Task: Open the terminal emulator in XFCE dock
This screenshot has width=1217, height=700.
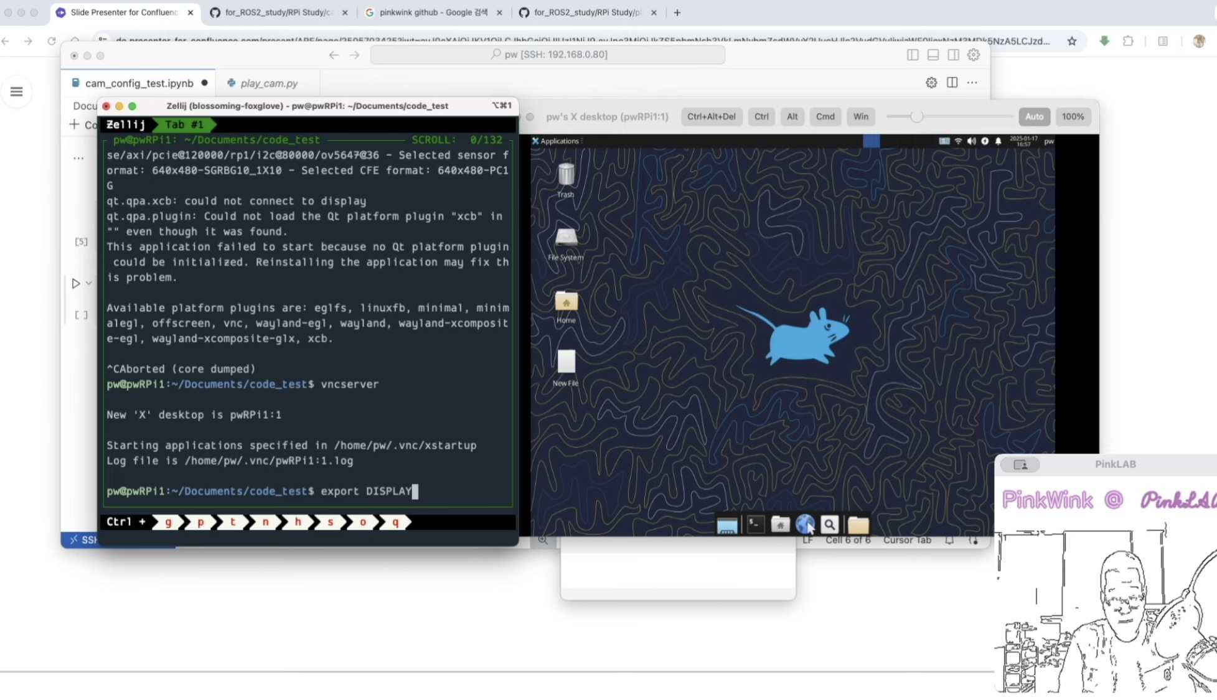Action: click(754, 525)
